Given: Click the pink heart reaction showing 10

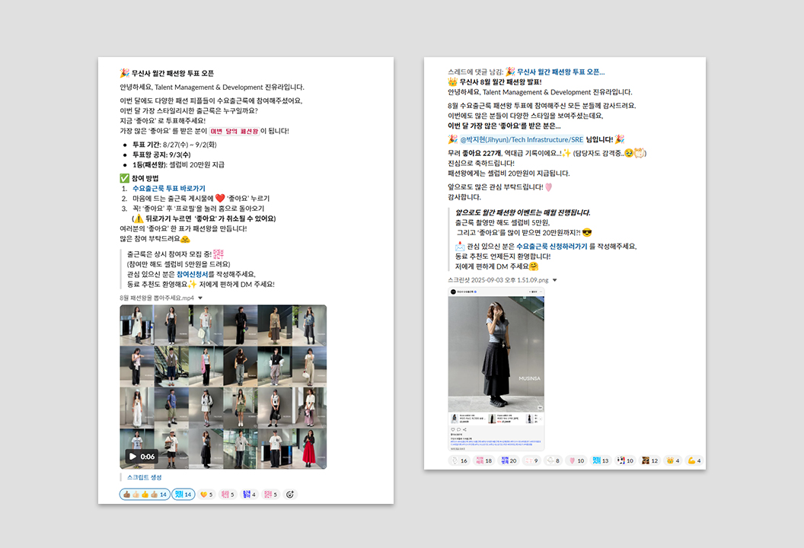Looking at the screenshot, I should [576, 460].
